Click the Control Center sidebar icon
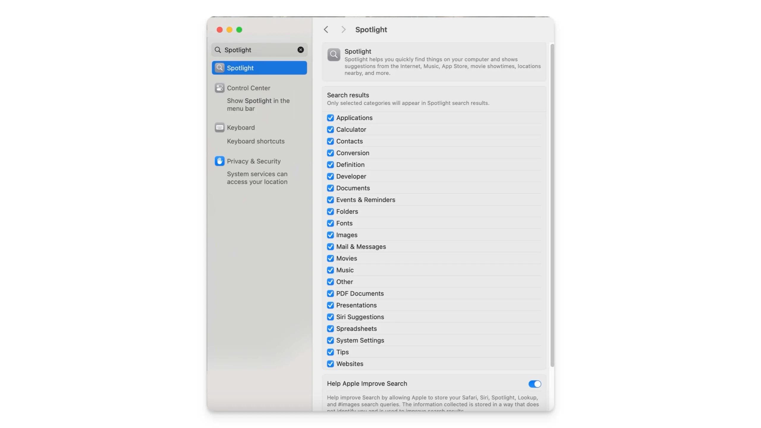Viewport: 761px width, 428px height. 220,88
